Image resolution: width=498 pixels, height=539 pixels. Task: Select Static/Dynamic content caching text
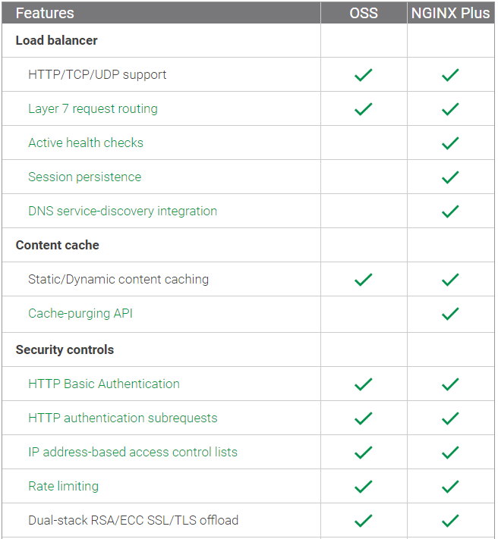coord(118,279)
